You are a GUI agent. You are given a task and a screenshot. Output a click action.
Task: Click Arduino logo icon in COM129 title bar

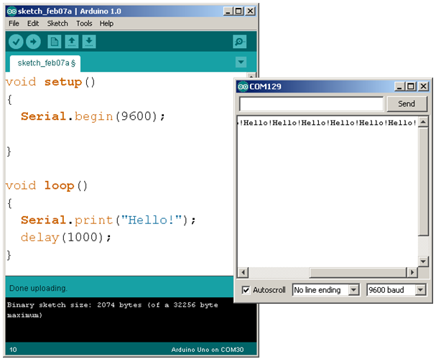coord(243,86)
